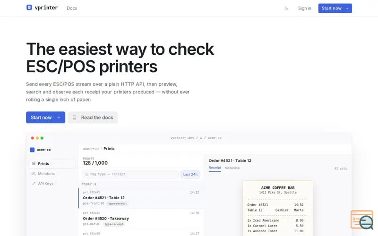378x236 pixels.
Task: Select Order #4521 · Table 12 row
Action: [141, 198]
